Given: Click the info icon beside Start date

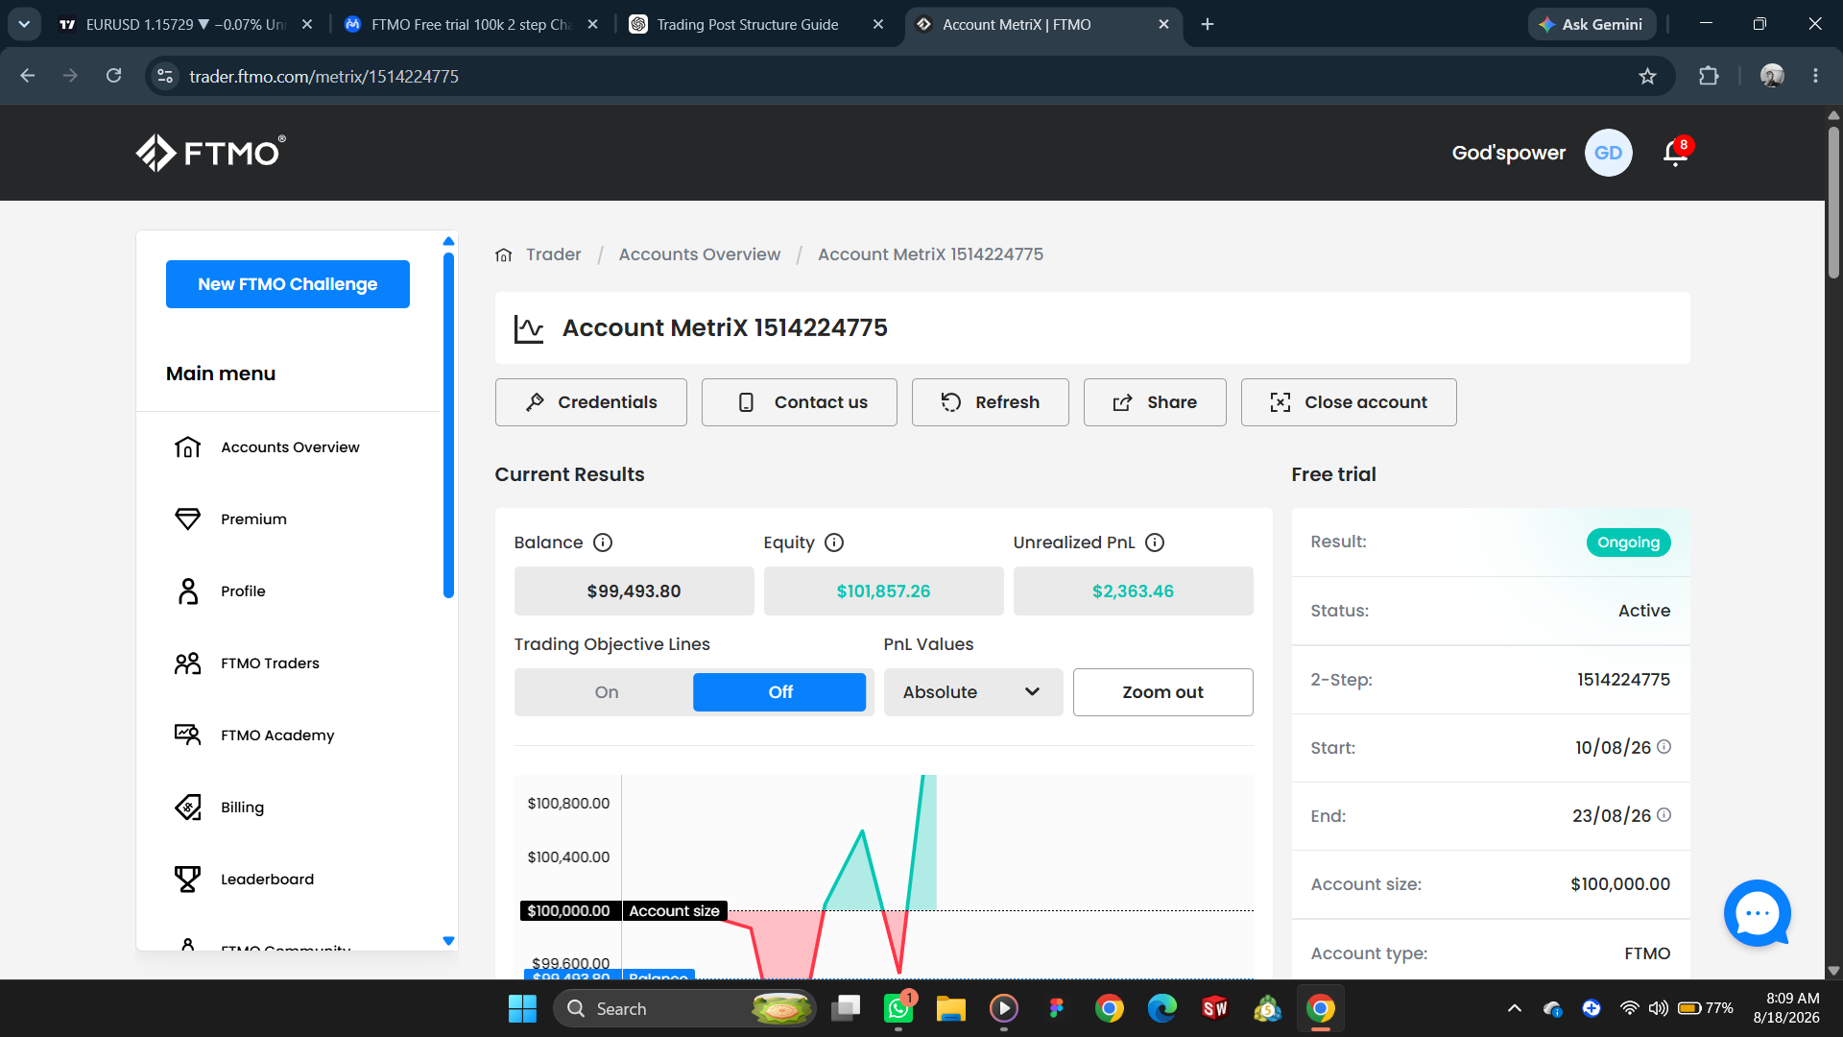Looking at the screenshot, I should 1664,747.
